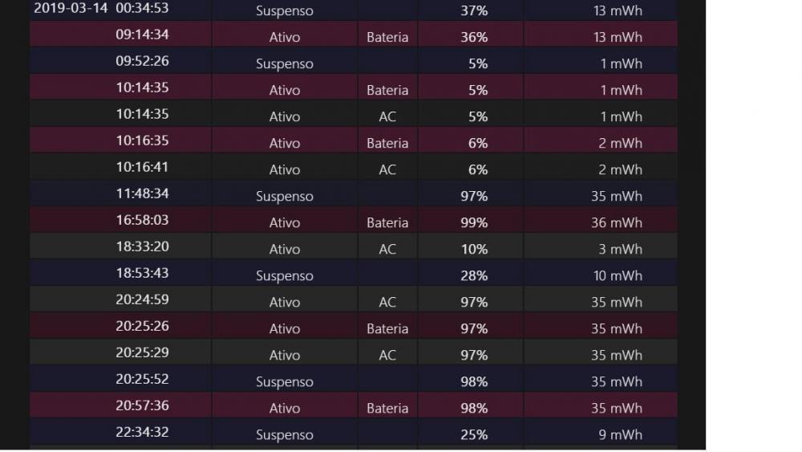
Task: Click the 28% value at 18:53:43
Action: tap(474, 275)
